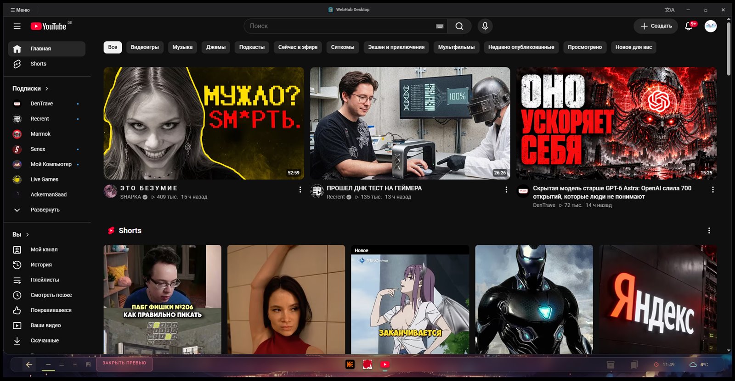The height and width of the screenshot is (381, 735).
Task: Expand subscriptions list with Развернуть
Action: tap(46, 210)
